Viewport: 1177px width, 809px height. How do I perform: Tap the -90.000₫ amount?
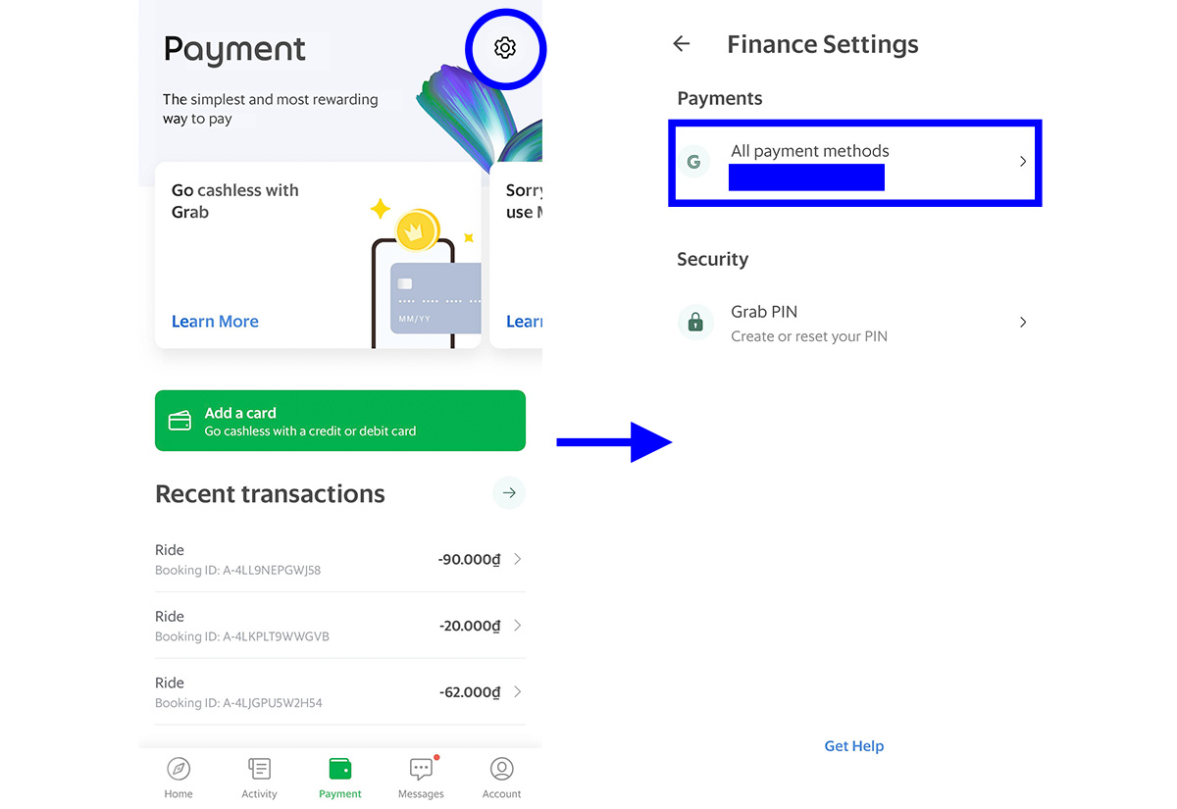coord(470,559)
